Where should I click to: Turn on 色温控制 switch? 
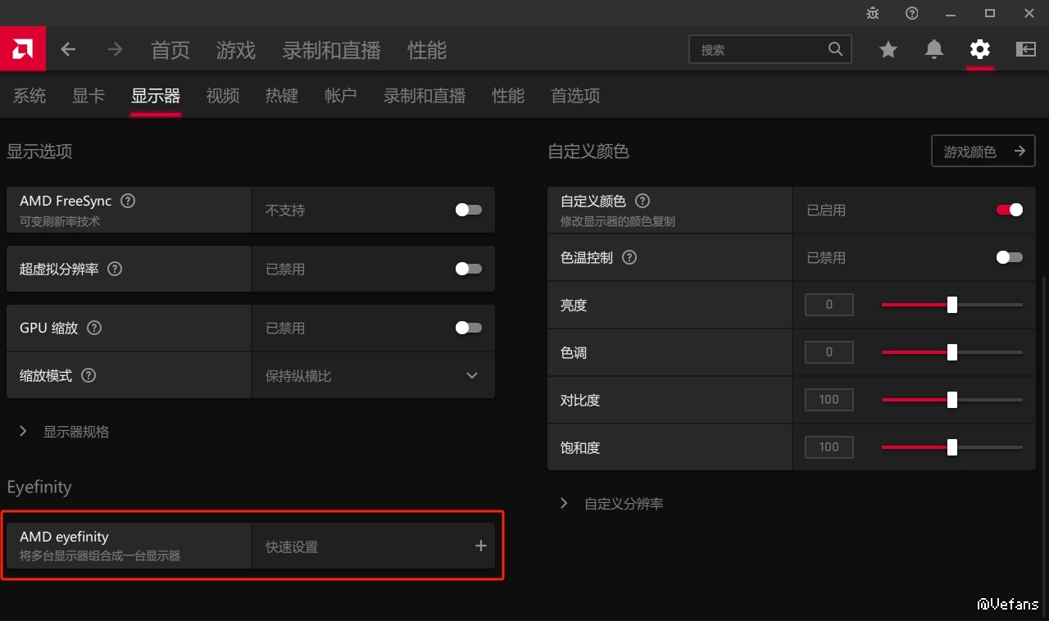coord(1009,257)
